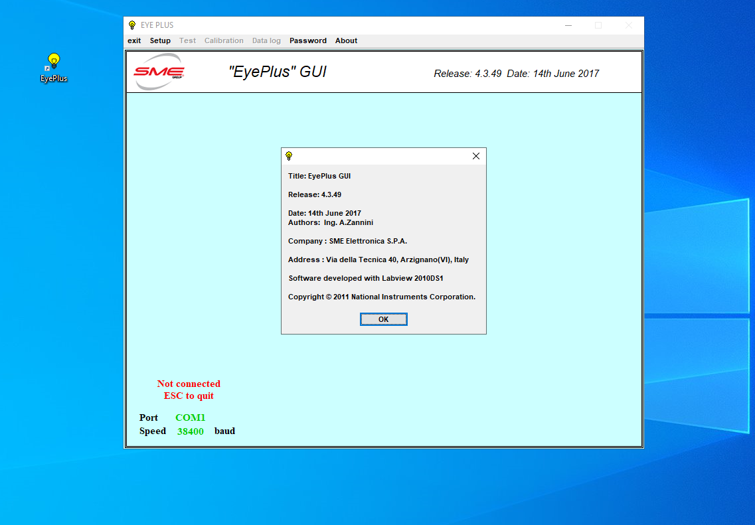755x525 pixels.
Task: Click the lightbulb icon in EYE PLUS title bar
Action: click(x=132, y=25)
